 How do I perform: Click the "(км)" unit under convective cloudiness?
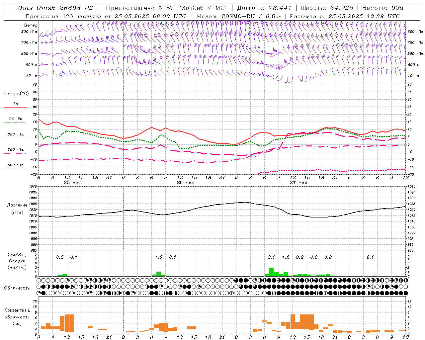[x=17, y=323]
